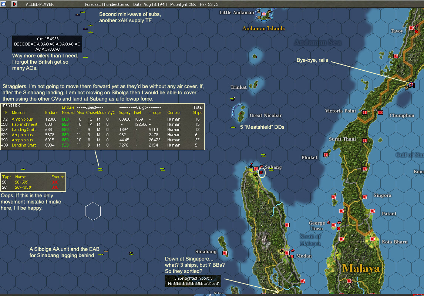Select TF 409 Landing Craft row
The image size is (424, 296).
pyautogui.click(x=102, y=145)
